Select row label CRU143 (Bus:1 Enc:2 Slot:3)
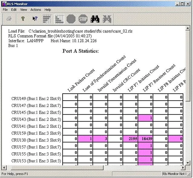The width and height of the screenshot is (193, 178). click(36, 119)
